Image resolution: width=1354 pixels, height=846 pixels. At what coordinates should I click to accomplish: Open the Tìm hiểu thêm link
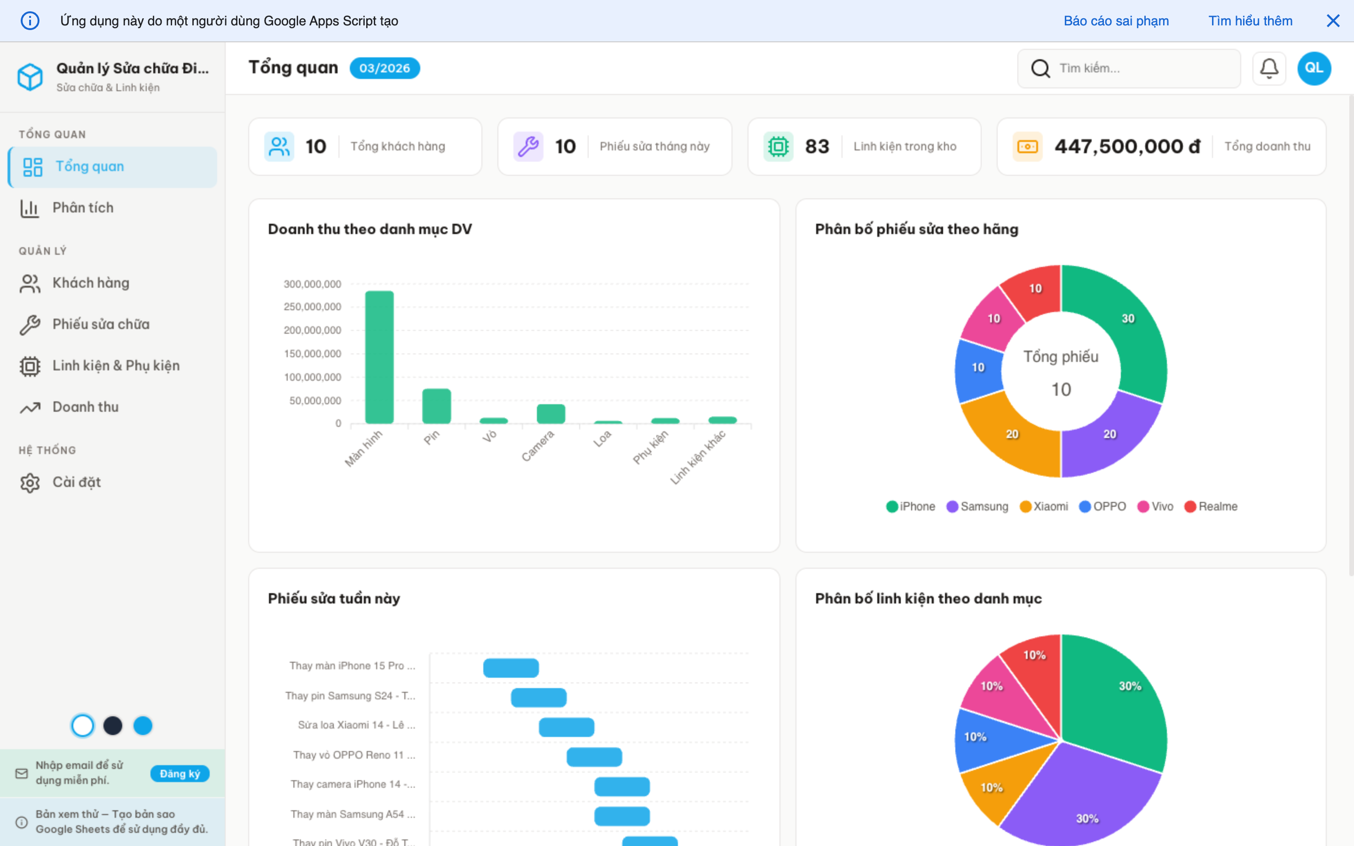click(1250, 21)
